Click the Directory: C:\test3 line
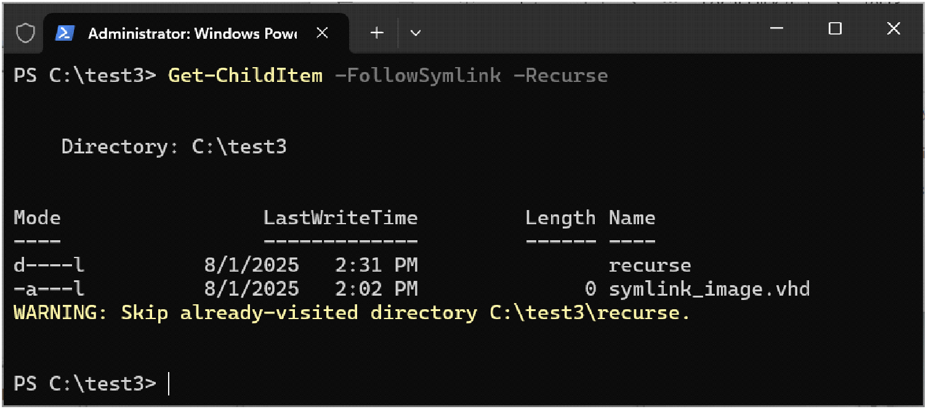This screenshot has height=409, width=926. coord(174,147)
